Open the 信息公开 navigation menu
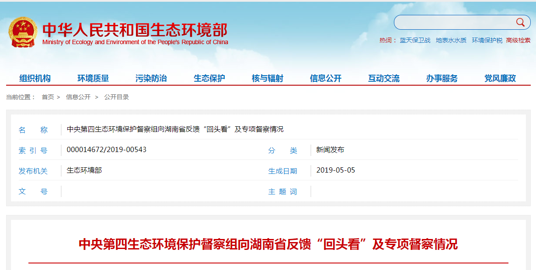 [326, 78]
